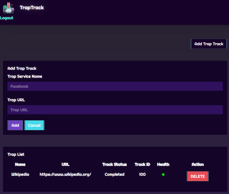Cancel adding a trap track
229x194 pixels.
pyautogui.click(x=34, y=125)
